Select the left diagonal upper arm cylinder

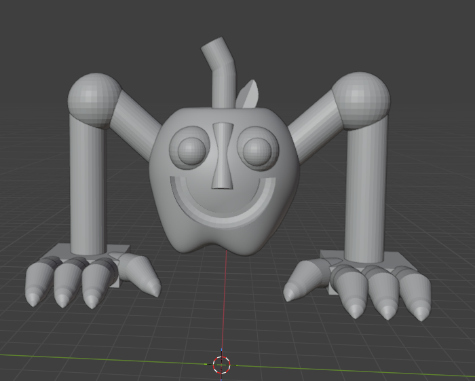tap(136, 127)
